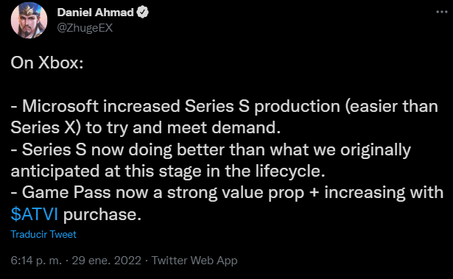Open Daniel Ahmad's profile avatar picture
The height and width of the screenshot is (279, 453).
point(29,20)
